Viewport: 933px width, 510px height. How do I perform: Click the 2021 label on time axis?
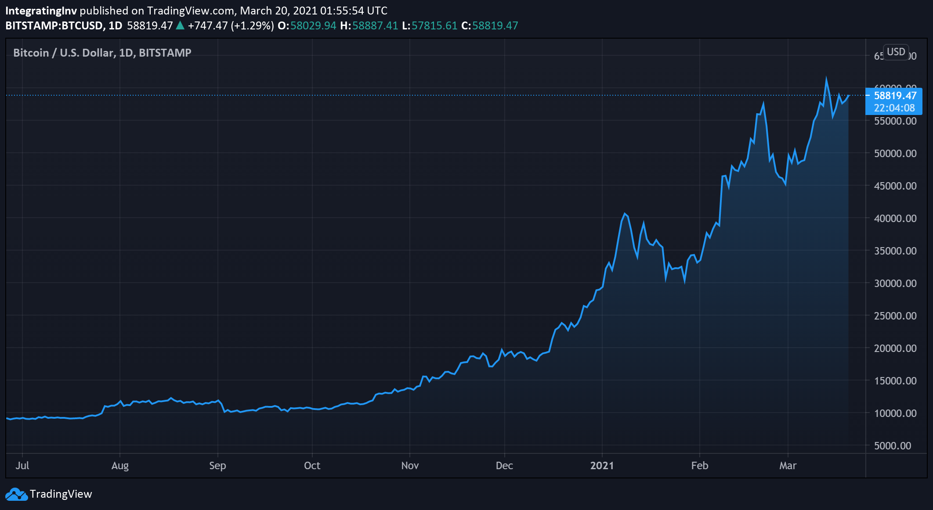click(x=602, y=466)
